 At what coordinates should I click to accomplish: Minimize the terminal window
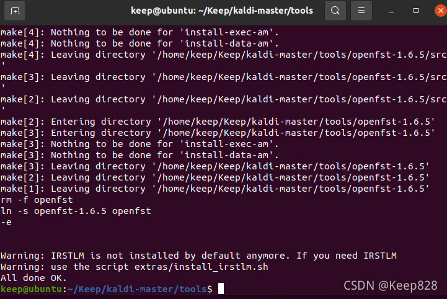point(391,11)
